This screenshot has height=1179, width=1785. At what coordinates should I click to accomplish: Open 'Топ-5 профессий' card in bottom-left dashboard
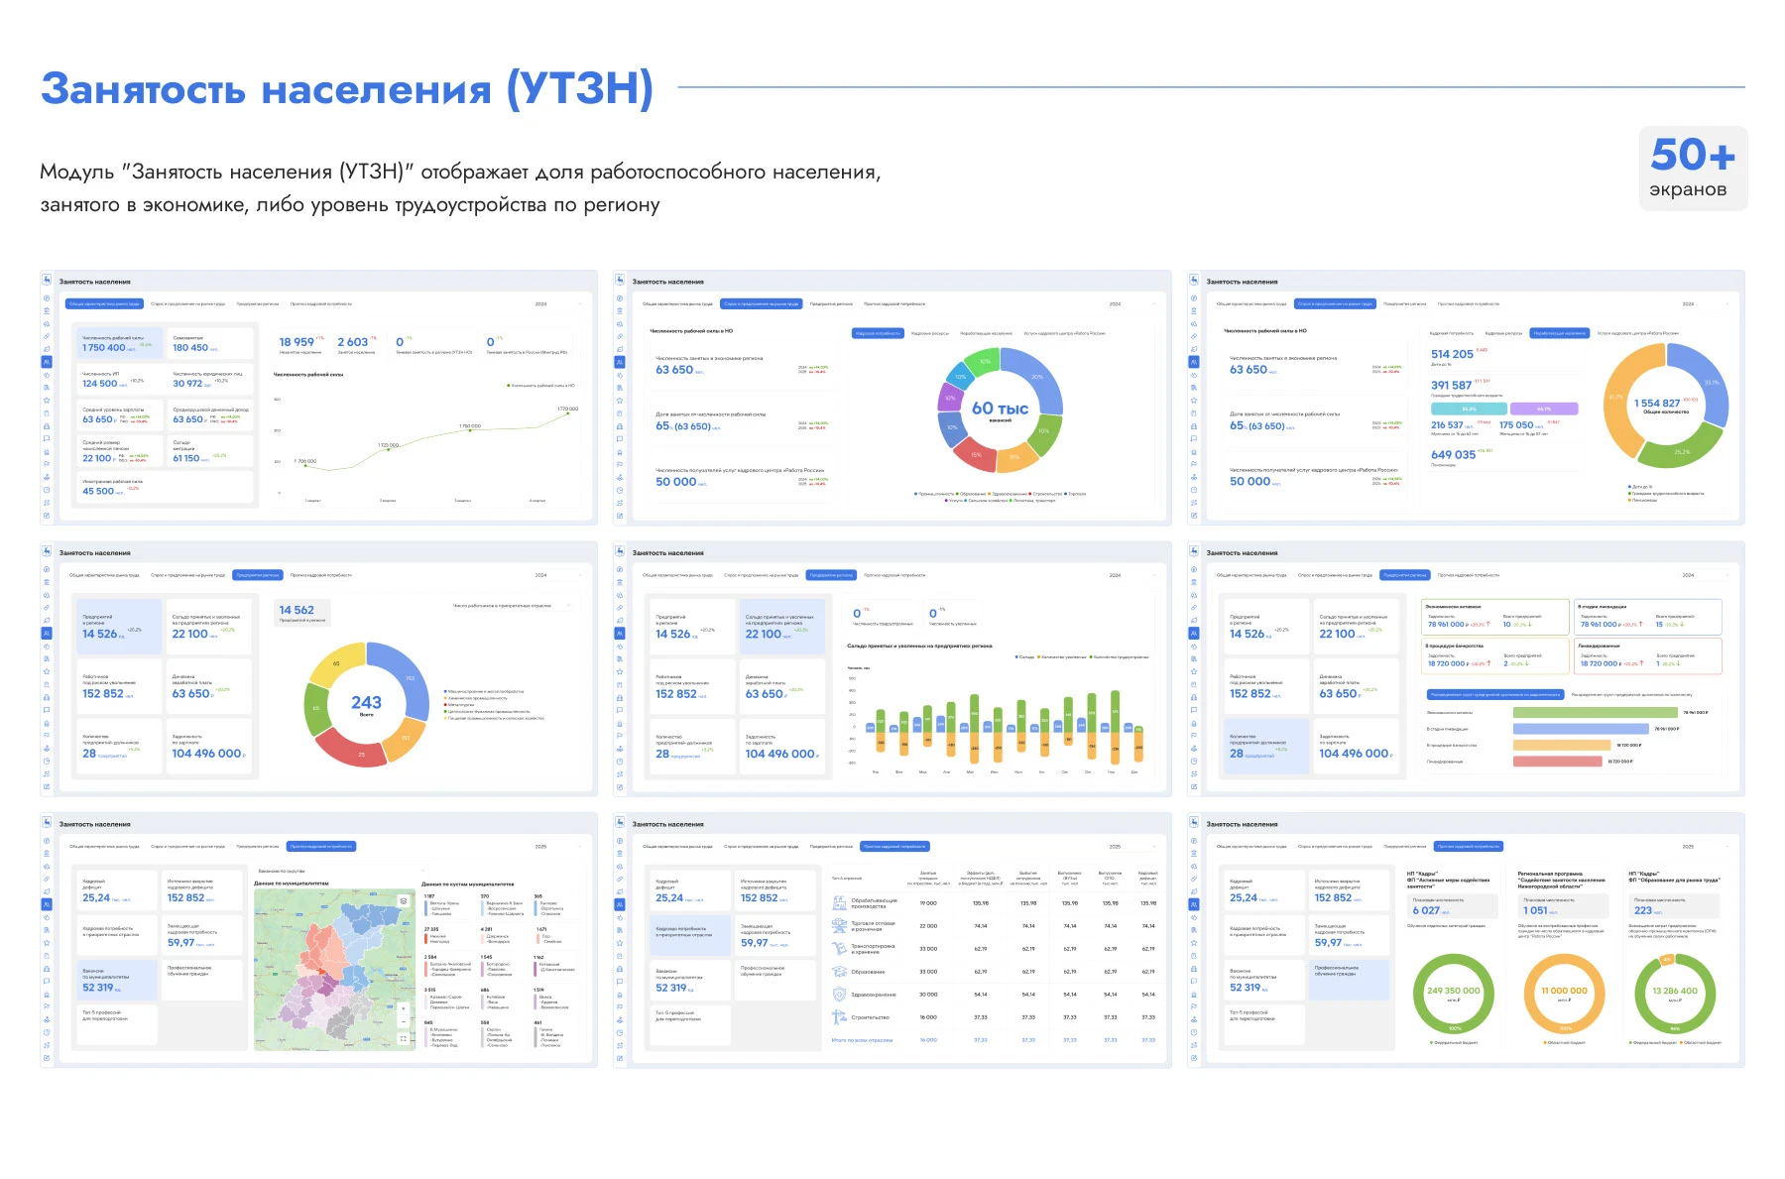(x=117, y=1024)
